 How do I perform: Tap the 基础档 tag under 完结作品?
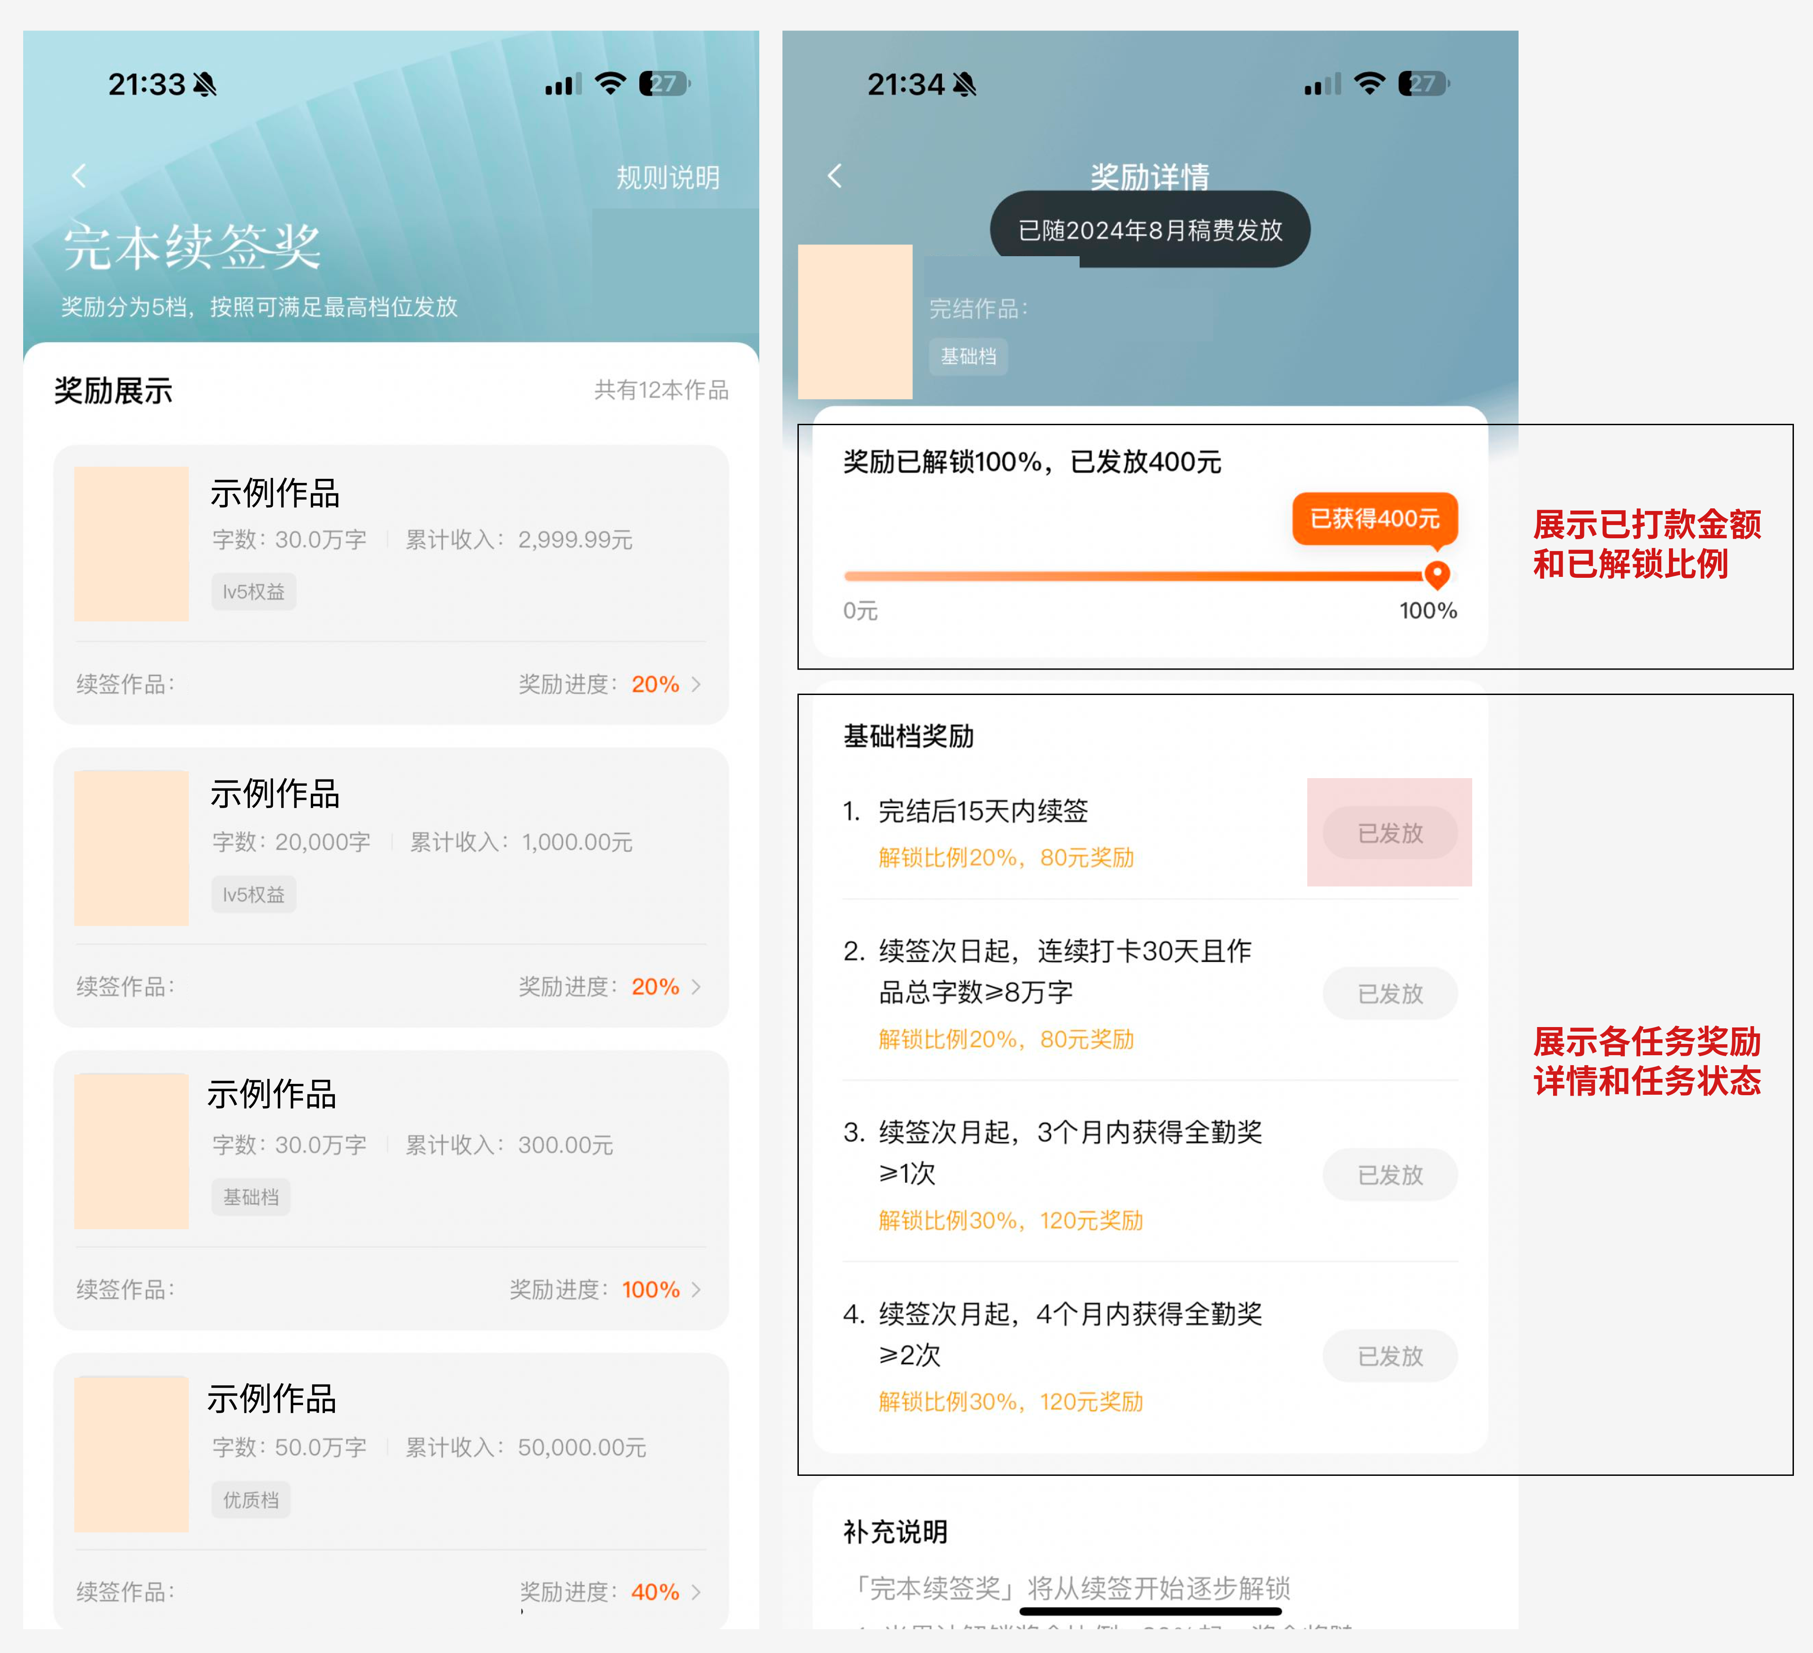point(968,357)
